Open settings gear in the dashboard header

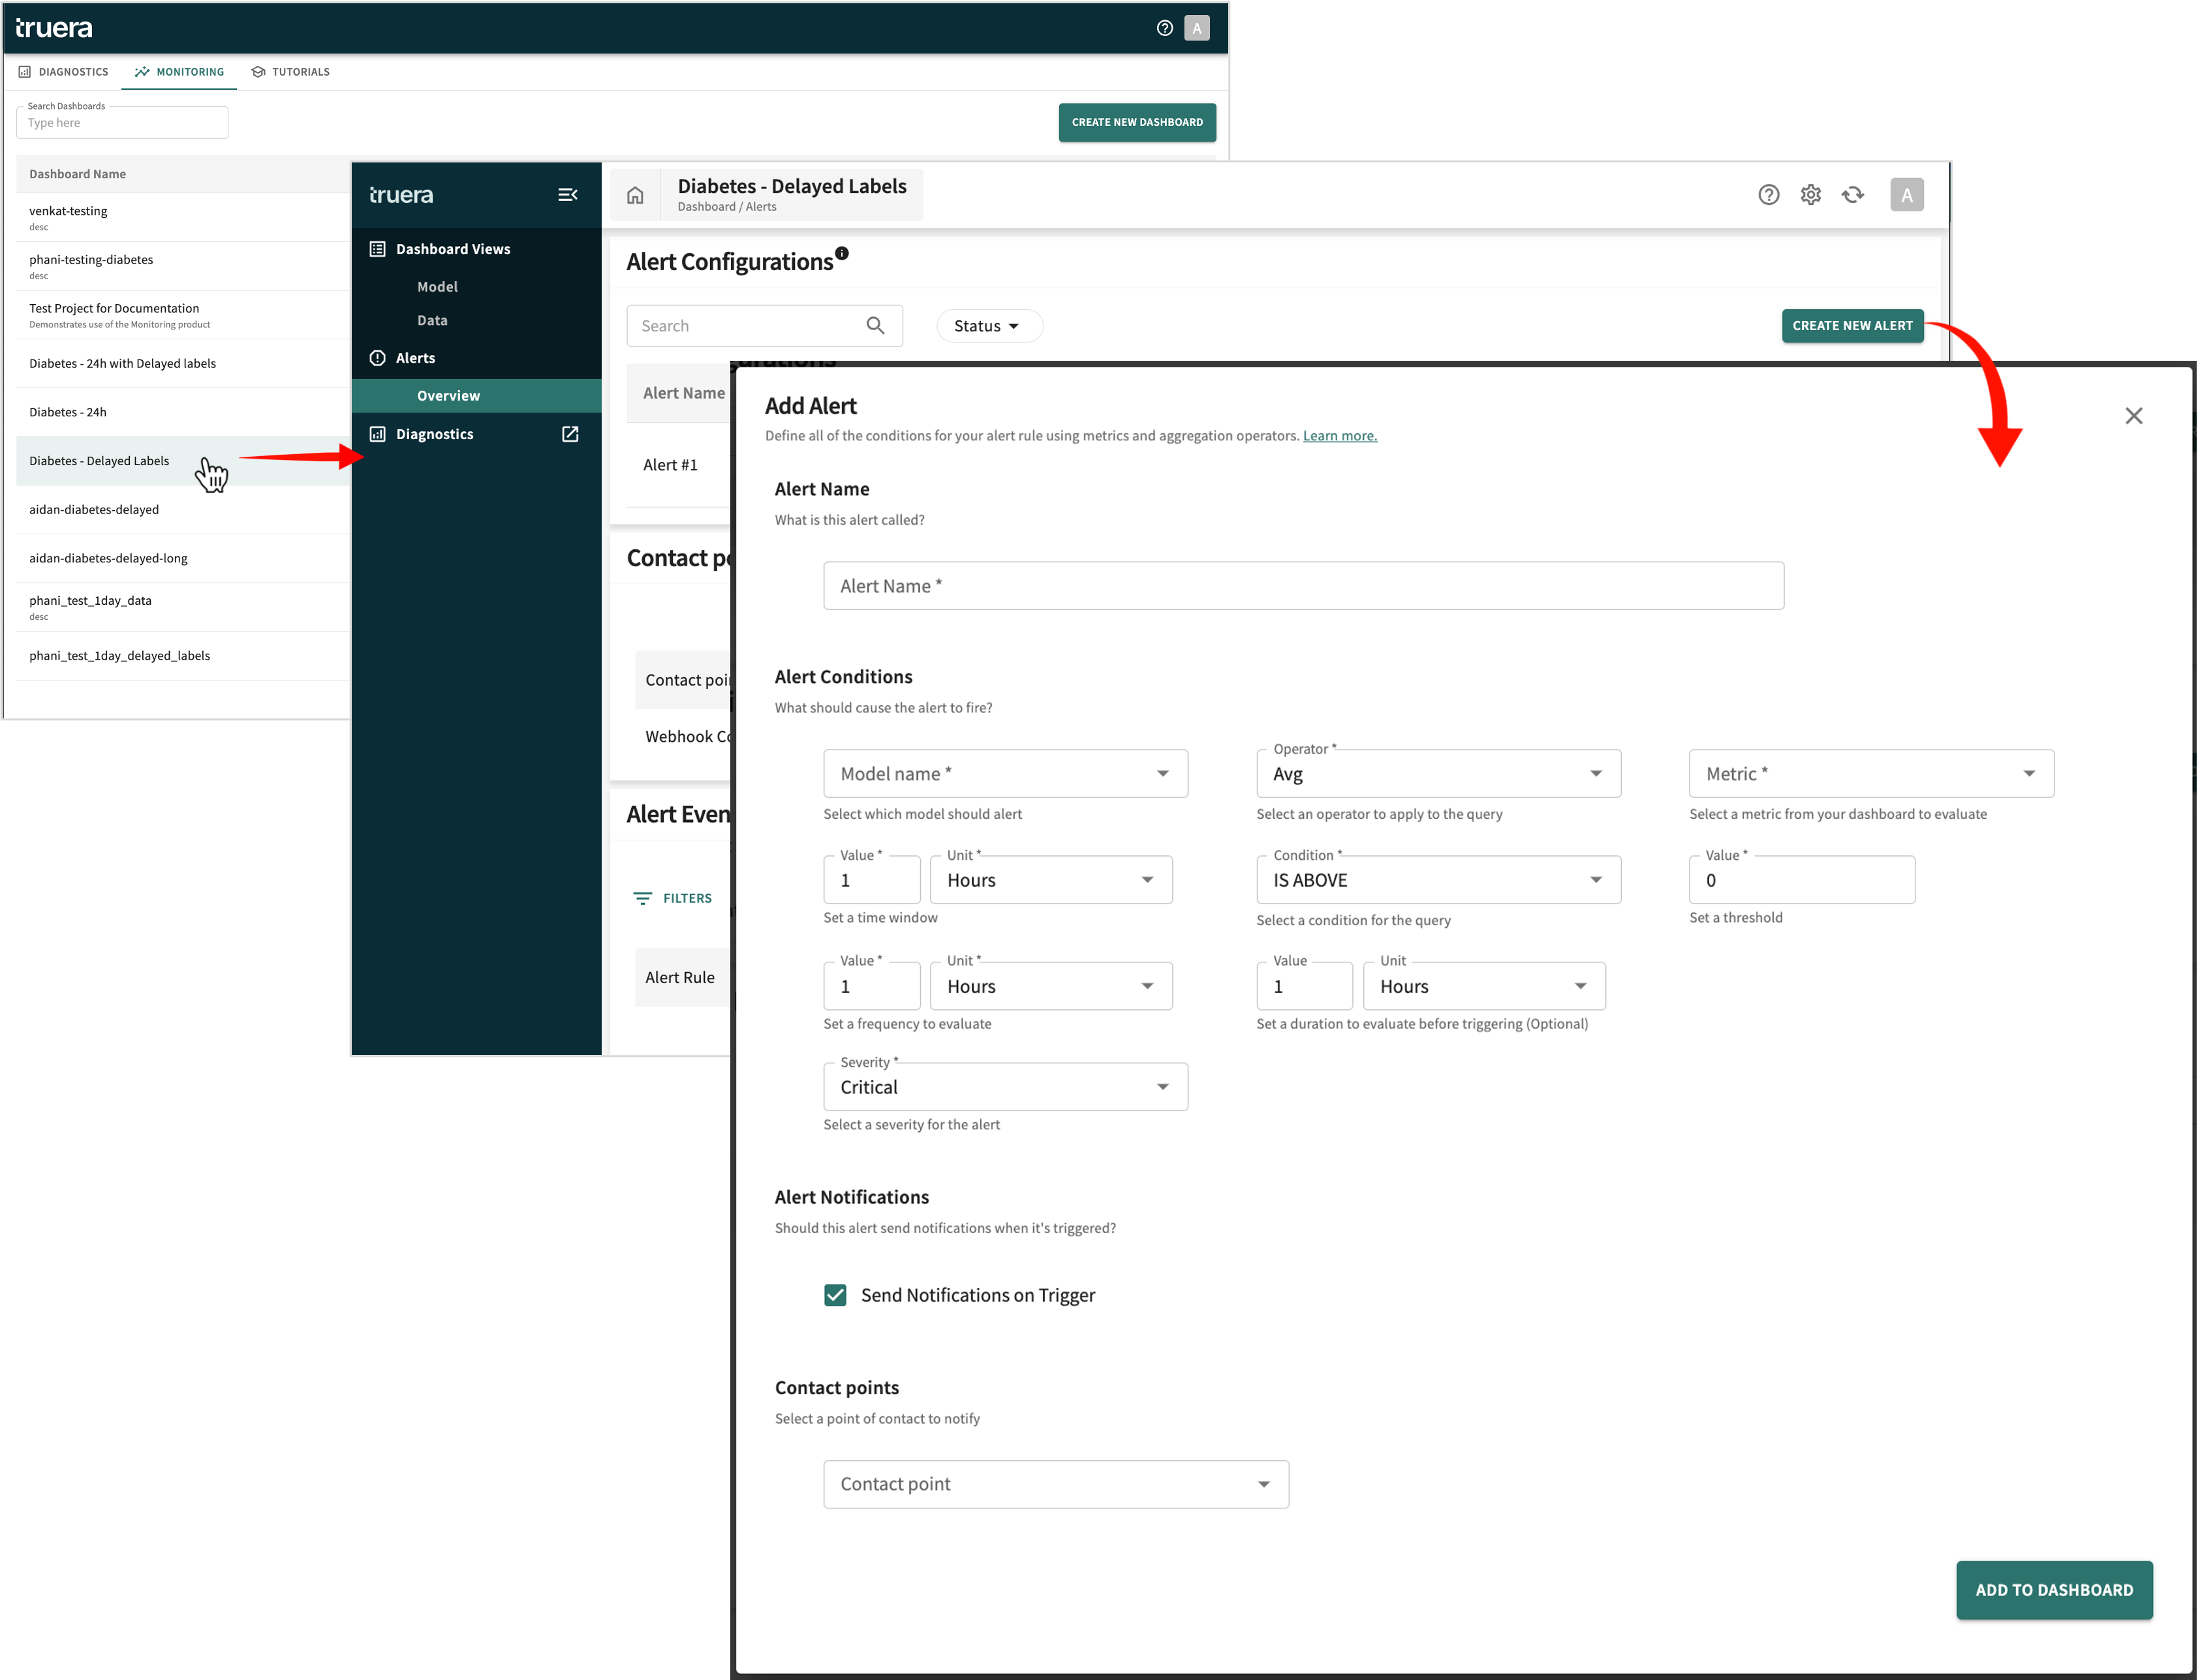coord(1810,195)
